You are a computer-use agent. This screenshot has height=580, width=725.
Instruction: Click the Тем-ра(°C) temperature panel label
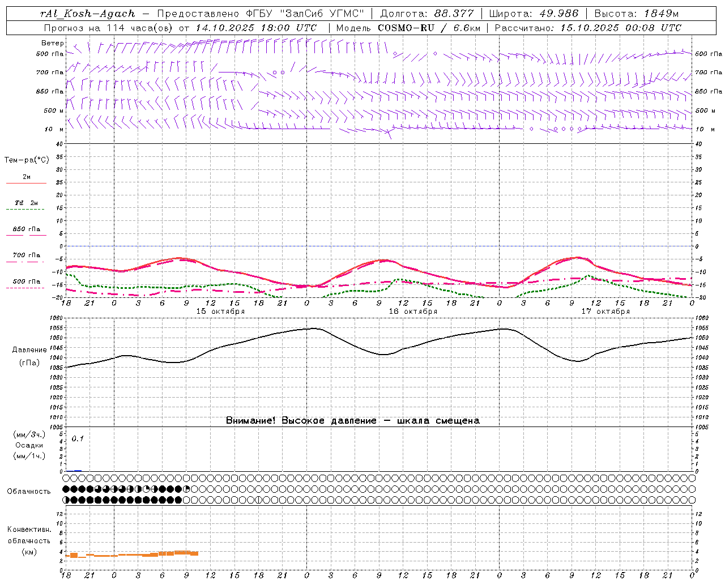click(x=27, y=160)
